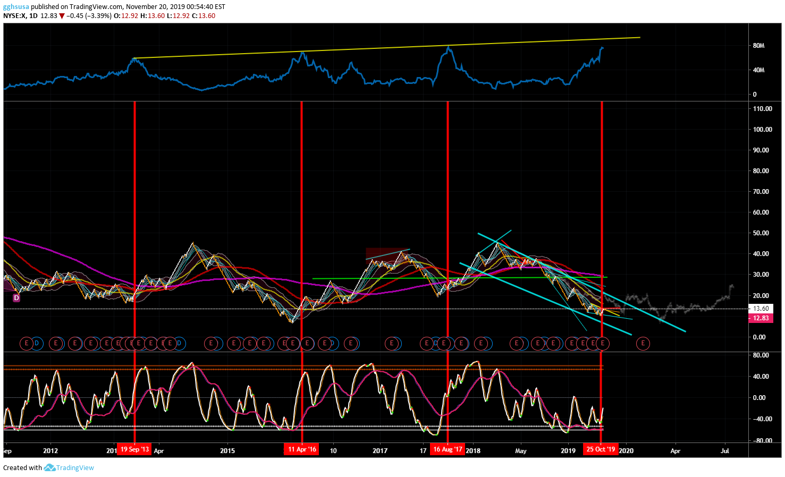Click the 80M volume axis label
Image resolution: width=785 pixels, height=477 pixels.
[x=758, y=46]
